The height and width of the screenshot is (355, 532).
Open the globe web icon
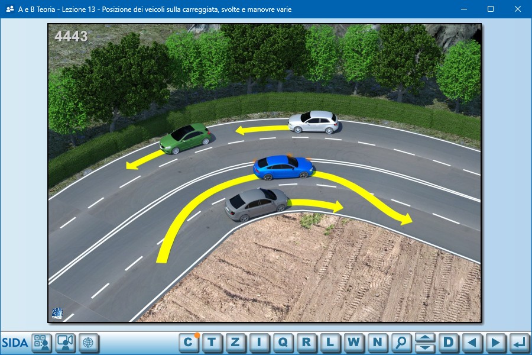point(89,342)
